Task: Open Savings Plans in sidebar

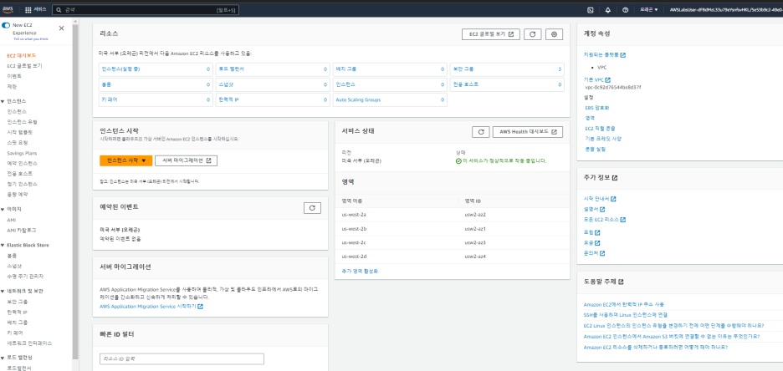Action: pos(22,153)
